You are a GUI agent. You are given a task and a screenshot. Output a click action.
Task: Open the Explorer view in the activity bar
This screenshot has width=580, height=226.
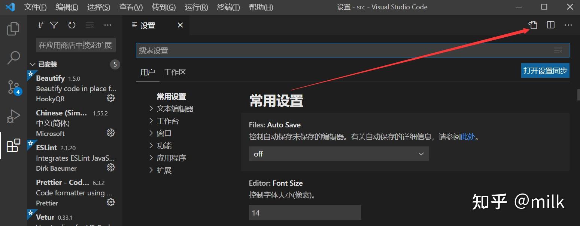13,28
